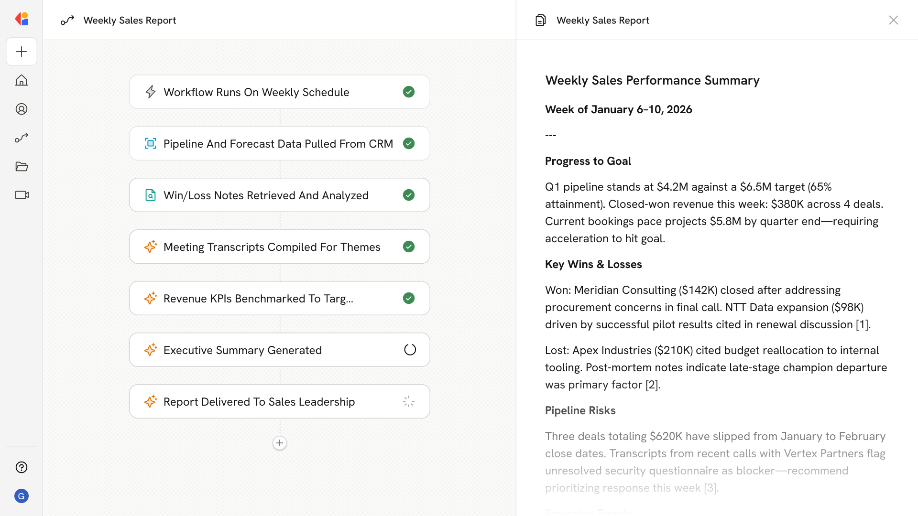Select the Home icon in sidebar
This screenshot has width=918, height=516.
(22, 80)
